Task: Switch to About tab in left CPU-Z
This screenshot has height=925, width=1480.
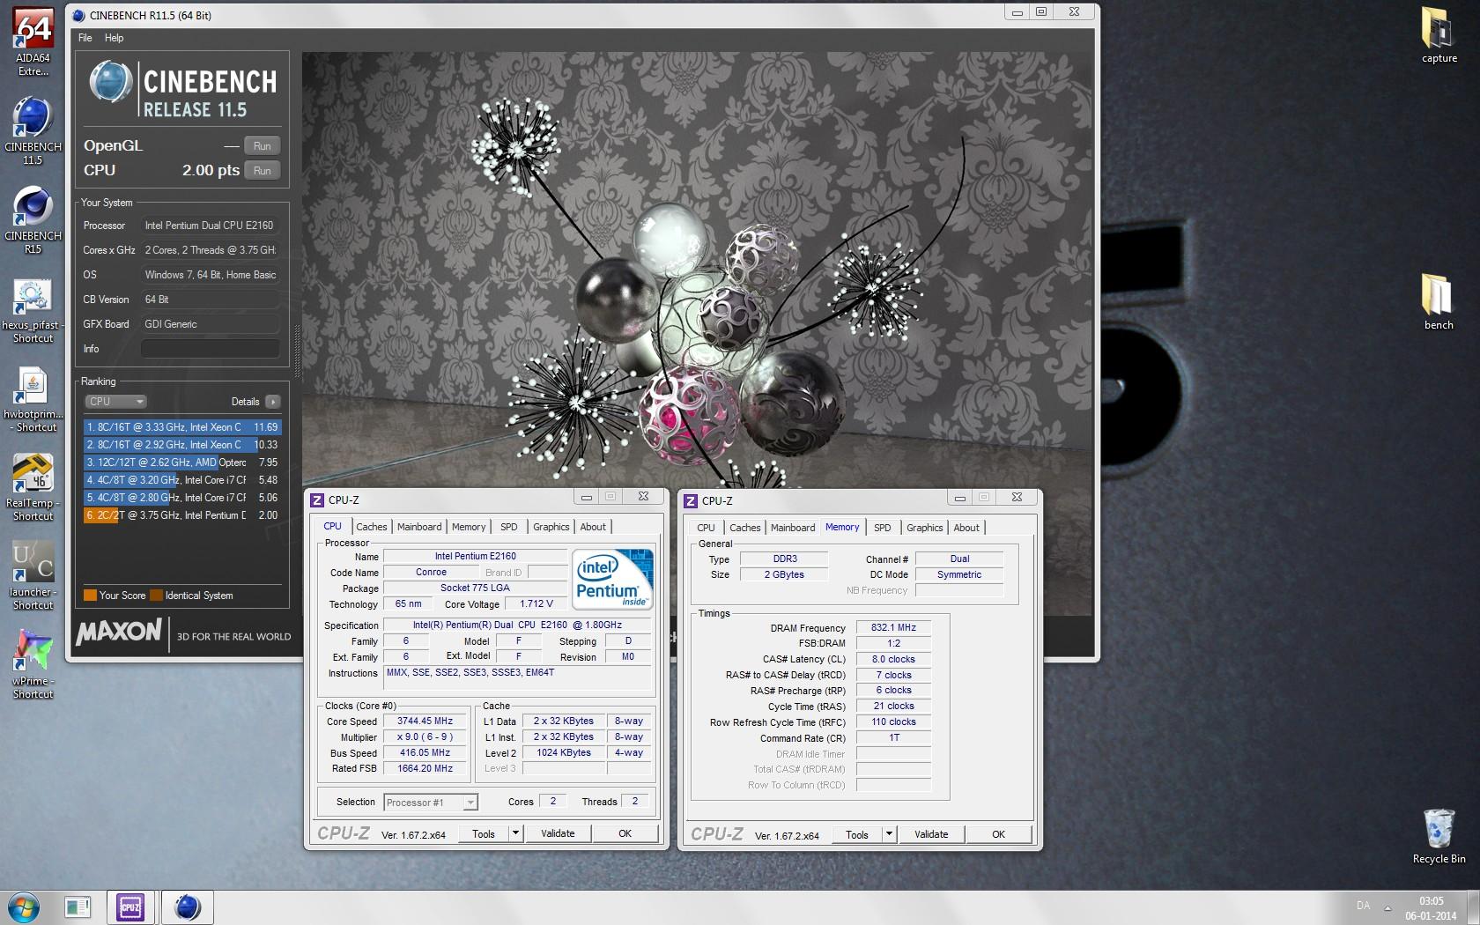Action: 593,527
